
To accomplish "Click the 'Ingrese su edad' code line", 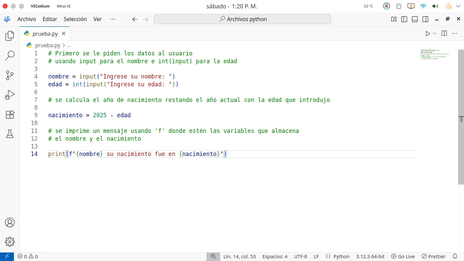I will [x=113, y=84].
